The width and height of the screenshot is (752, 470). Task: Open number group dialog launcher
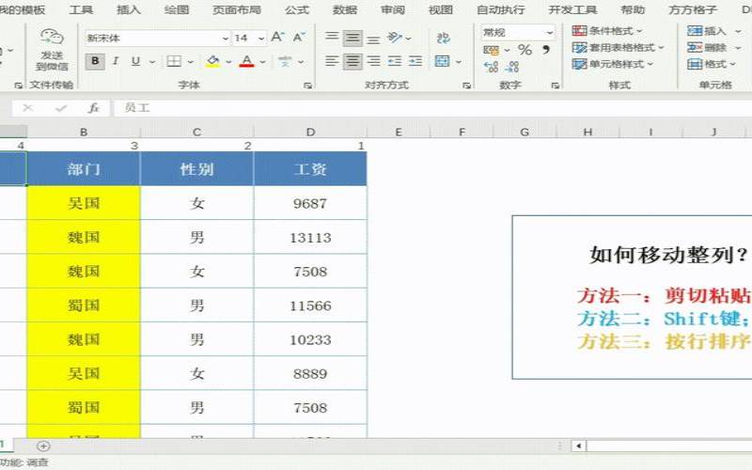(x=555, y=86)
